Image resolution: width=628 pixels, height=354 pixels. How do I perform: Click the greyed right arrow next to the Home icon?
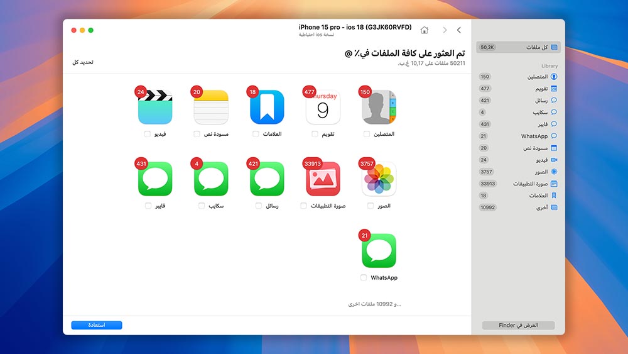coord(445,30)
